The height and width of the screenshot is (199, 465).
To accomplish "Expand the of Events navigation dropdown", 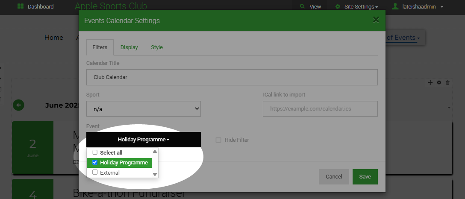I will (x=403, y=38).
